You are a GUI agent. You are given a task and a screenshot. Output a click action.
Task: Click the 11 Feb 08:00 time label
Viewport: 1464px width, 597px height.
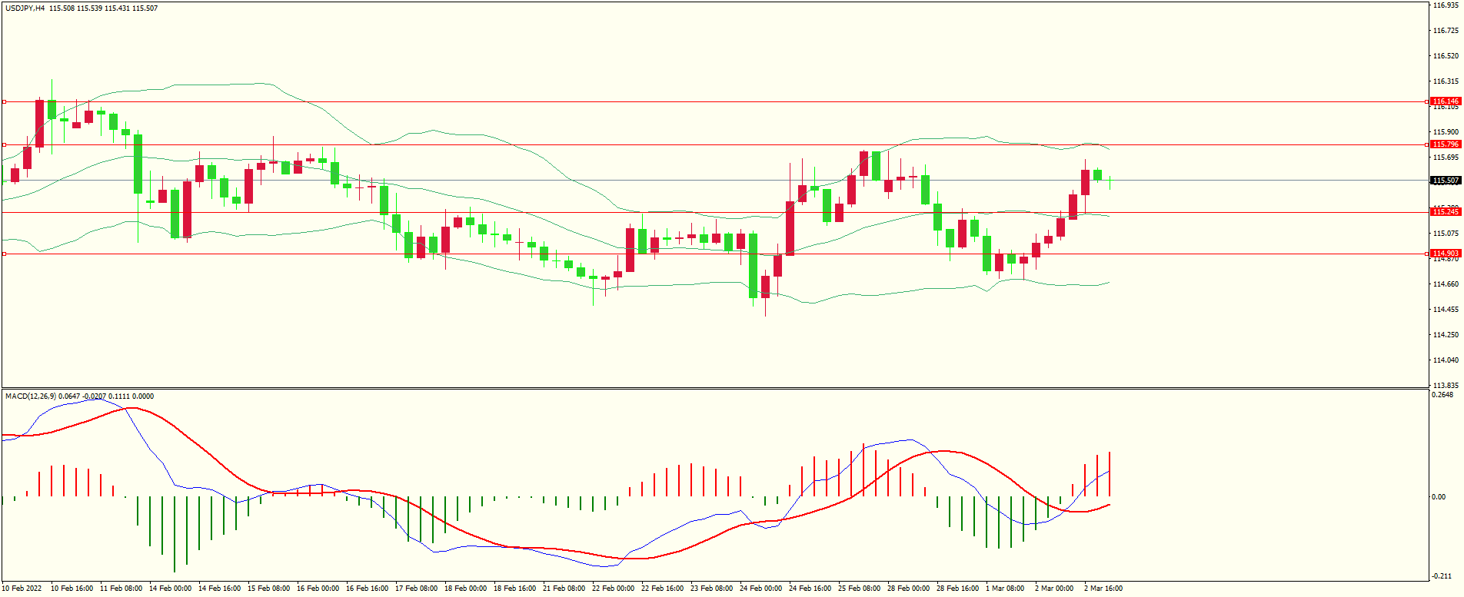click(121, 589)
